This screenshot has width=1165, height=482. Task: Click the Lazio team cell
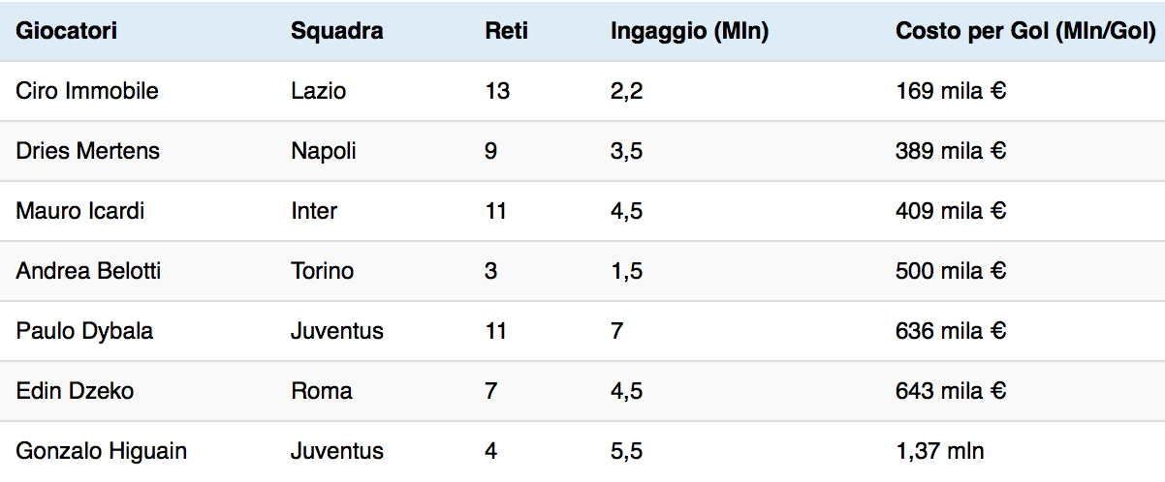(x=318, y=91)
